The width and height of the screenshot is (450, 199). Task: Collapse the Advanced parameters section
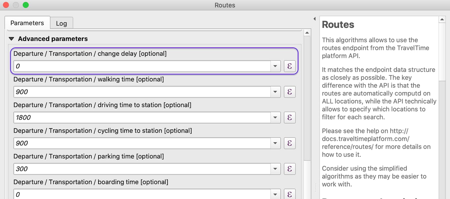tap(12, 39)
